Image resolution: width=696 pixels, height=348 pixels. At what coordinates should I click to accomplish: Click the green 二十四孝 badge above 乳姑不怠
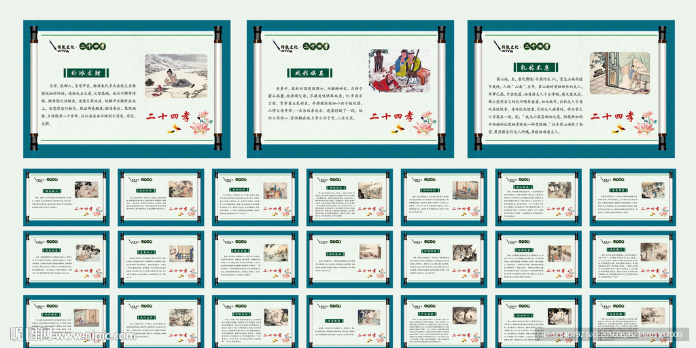[x=537, y=47]
